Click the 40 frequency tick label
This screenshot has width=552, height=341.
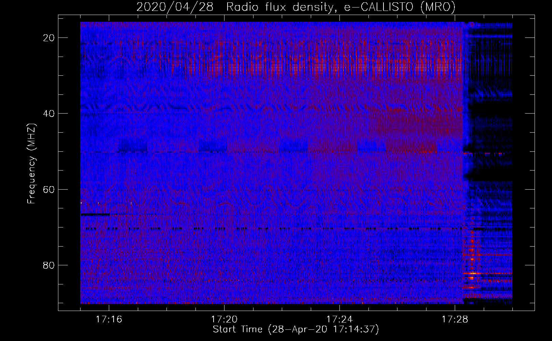click(x=49, y=113)
